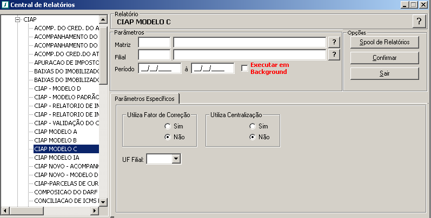Click the tree horizontal scrollbar thumb

pos(26,211)
